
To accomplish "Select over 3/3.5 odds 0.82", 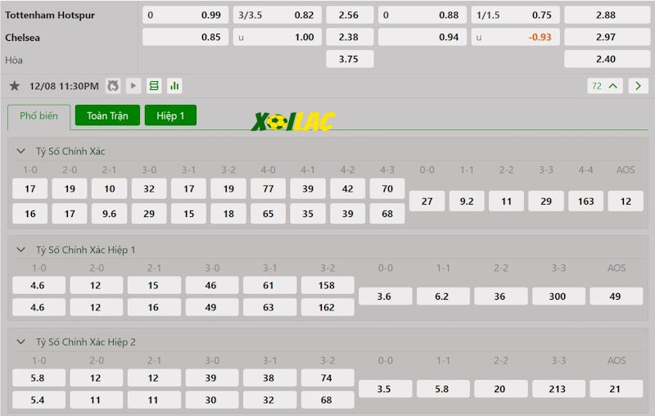I will [x=278, y=15].
